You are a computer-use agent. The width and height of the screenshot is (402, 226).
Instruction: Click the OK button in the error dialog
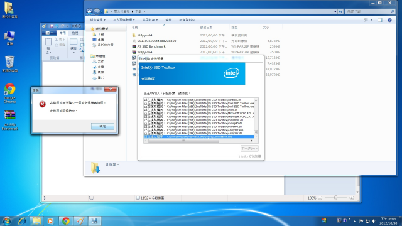coord(102,126)
